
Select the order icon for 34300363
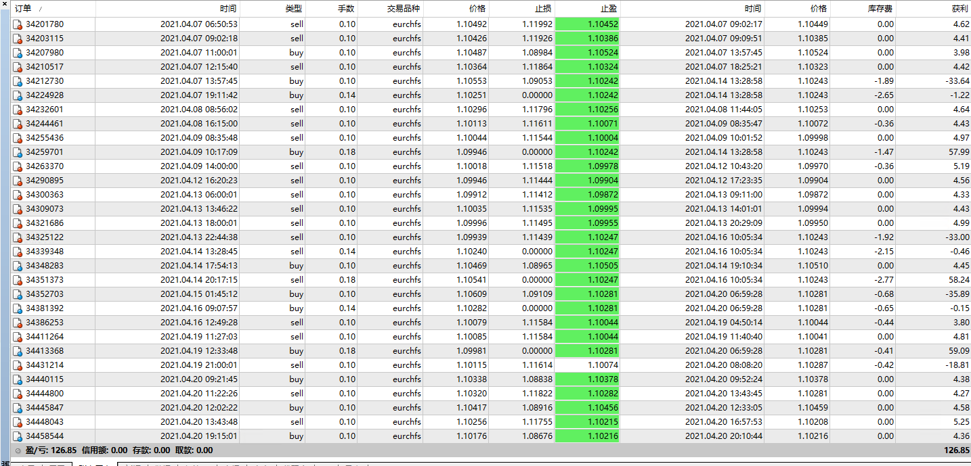18,195
